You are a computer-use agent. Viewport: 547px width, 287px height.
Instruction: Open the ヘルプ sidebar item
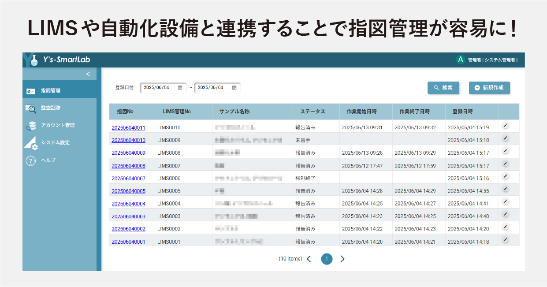click(x=60, y=160)
